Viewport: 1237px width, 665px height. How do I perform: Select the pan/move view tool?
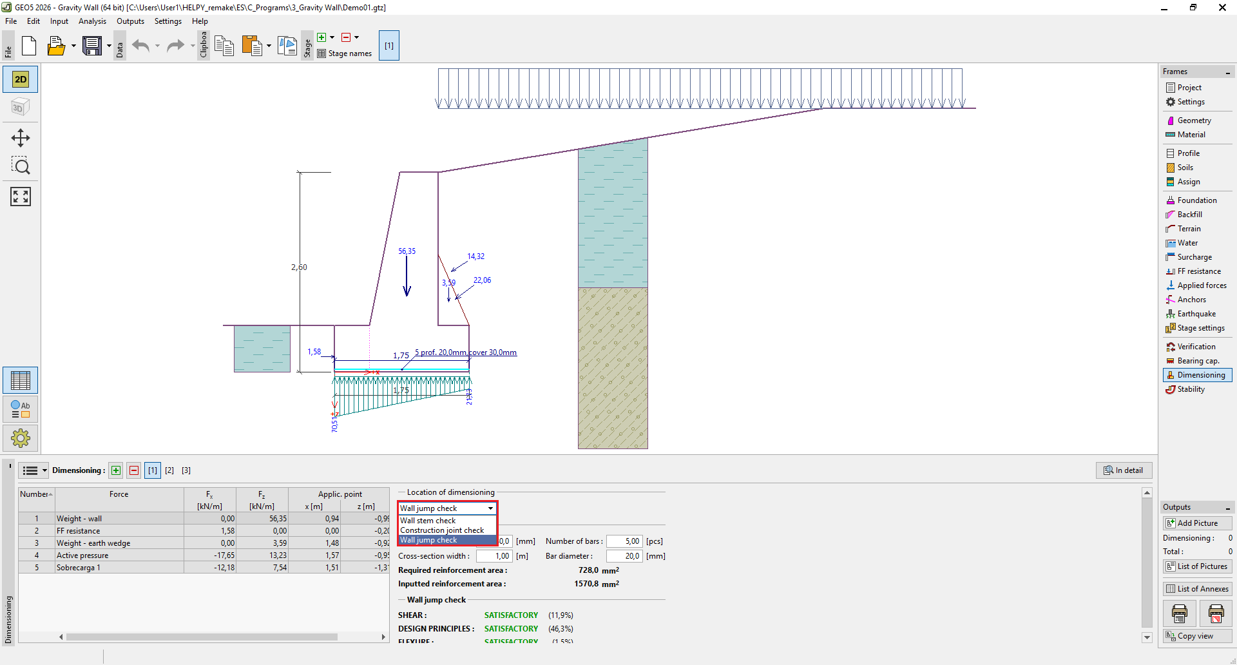click(20, 138)
